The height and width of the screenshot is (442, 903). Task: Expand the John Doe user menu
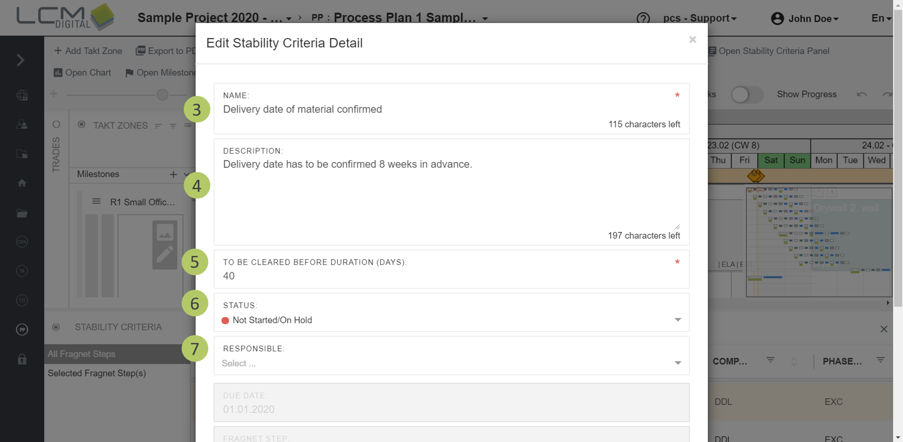coord(805,19)
